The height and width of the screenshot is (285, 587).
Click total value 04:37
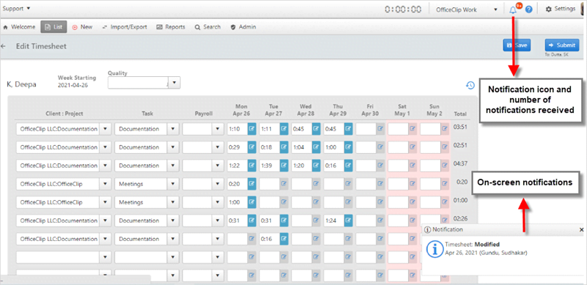460,163
